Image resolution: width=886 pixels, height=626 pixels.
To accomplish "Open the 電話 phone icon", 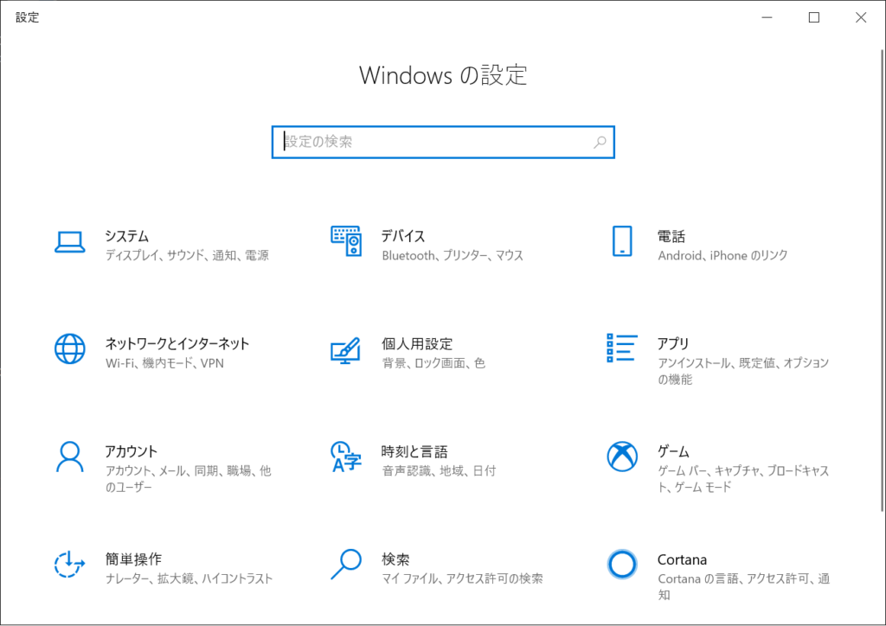I will (622, 241).
